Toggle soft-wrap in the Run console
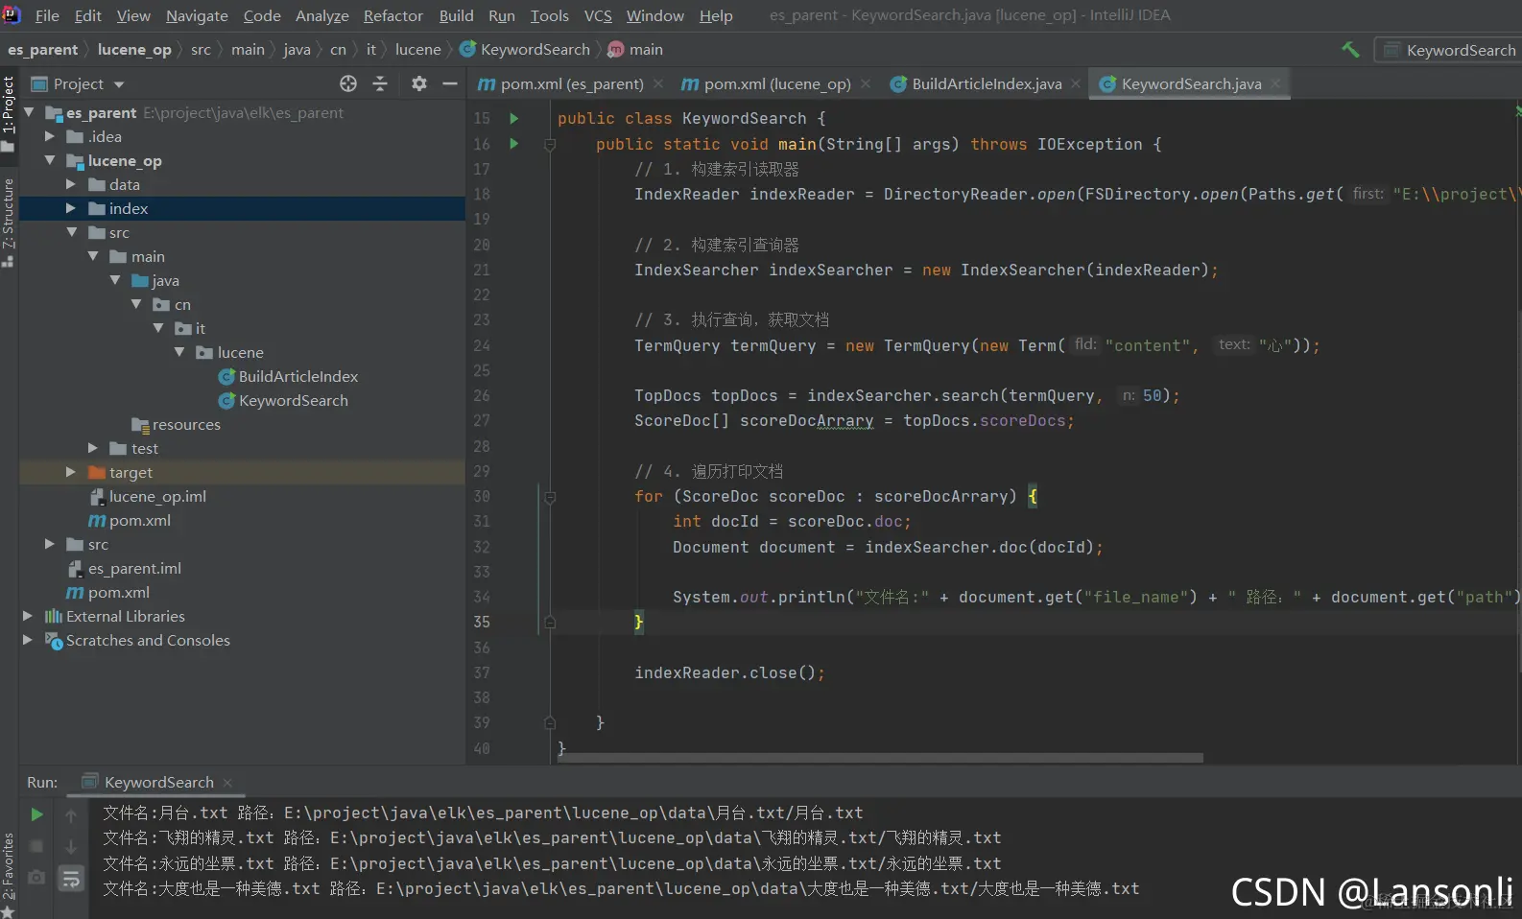 (71, 878)
